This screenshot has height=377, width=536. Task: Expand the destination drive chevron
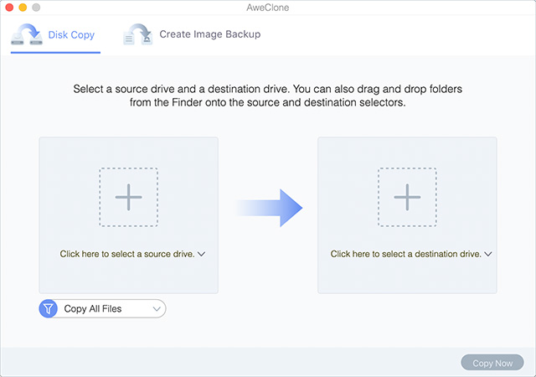(x=488, y=254)
